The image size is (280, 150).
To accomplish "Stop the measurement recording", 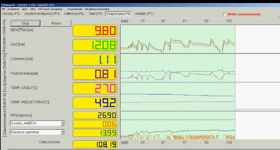I will (25, 23).
